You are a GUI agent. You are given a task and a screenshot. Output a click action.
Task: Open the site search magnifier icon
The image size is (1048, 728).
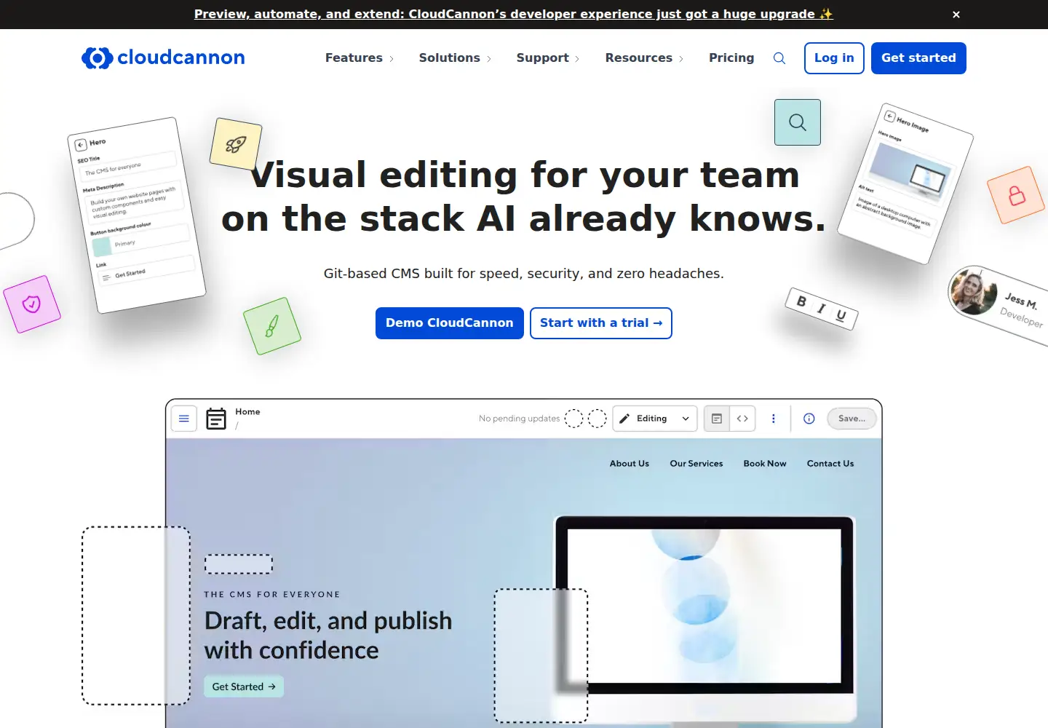tap(779, 58)
